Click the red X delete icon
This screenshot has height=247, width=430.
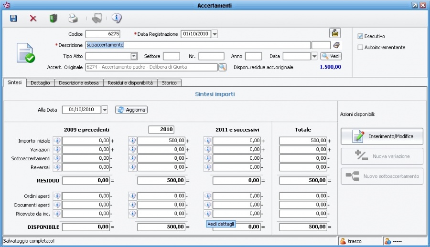[33, 19]
